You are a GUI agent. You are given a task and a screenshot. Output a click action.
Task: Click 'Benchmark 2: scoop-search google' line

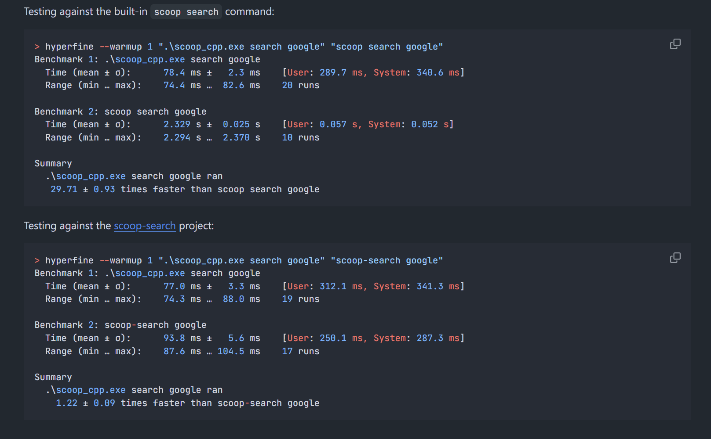120,325
